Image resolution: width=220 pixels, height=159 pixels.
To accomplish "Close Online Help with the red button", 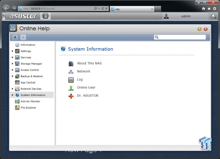I will (x=206, y=29).
